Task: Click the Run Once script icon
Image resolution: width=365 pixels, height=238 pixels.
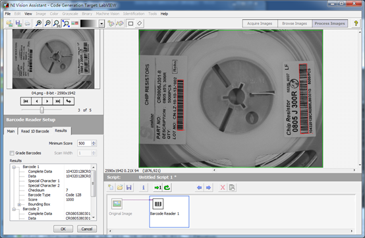Action: pos(158,187)
